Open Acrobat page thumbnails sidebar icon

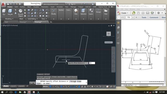[x=118, y=27]
